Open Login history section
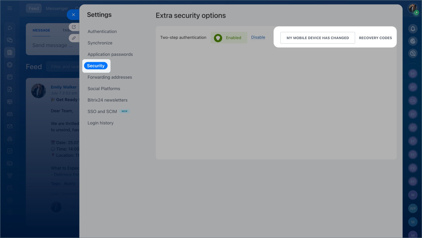 (101, 123)
